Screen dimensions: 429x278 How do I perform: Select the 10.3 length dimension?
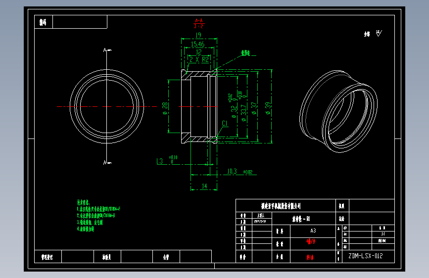[x=232, y=171]
